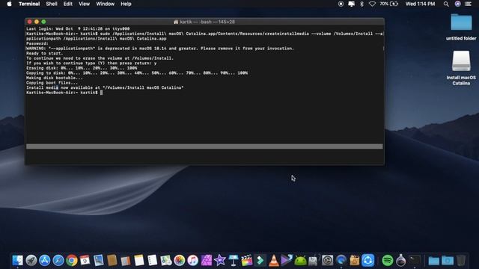
Task: Click the 'Copying boot files...' line
Action: [52, 83]
